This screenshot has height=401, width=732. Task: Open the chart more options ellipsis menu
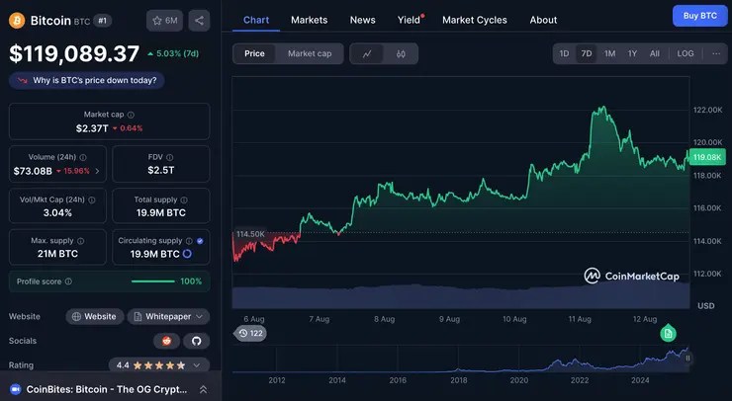point(716,53)
